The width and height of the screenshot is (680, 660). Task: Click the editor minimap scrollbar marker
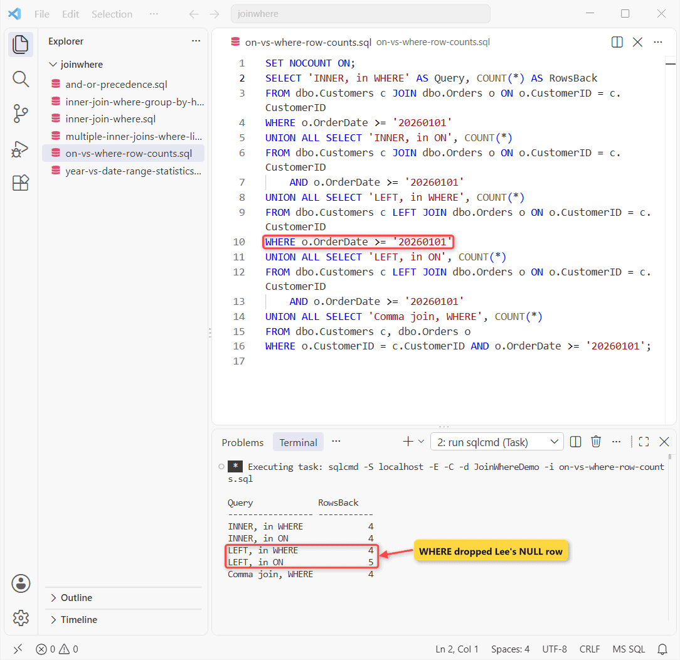pos(671,64)
